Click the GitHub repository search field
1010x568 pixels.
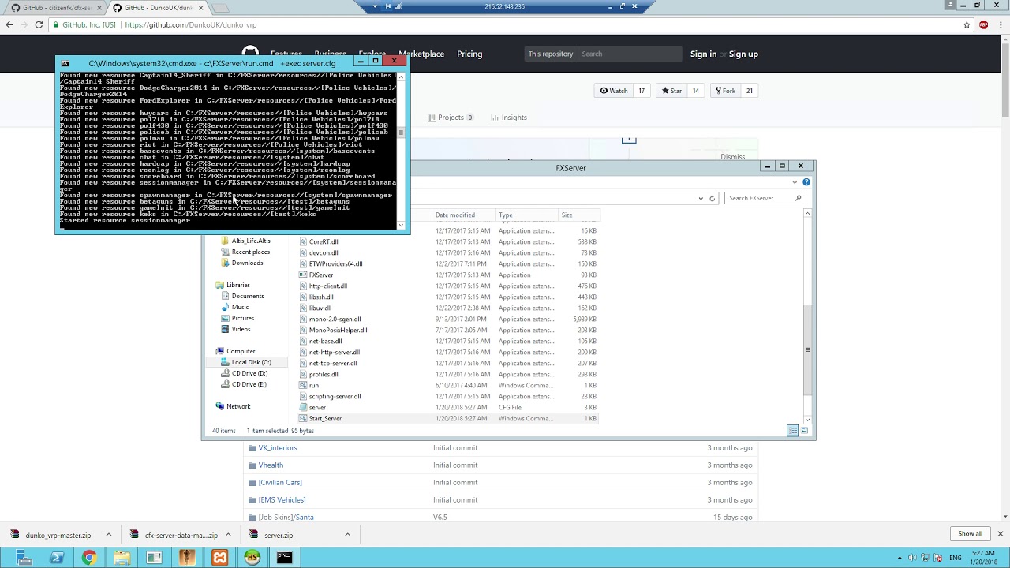coord(629,54)
